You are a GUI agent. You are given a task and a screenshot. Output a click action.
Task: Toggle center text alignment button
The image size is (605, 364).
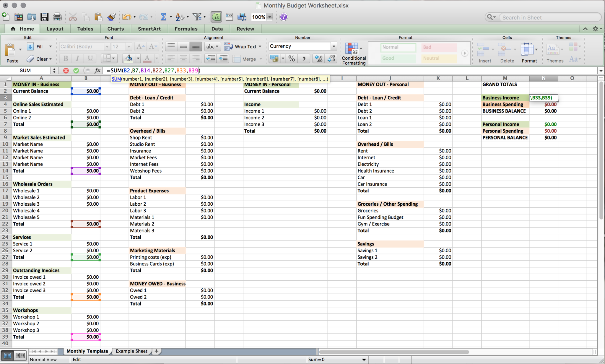(x=183, y=58)
